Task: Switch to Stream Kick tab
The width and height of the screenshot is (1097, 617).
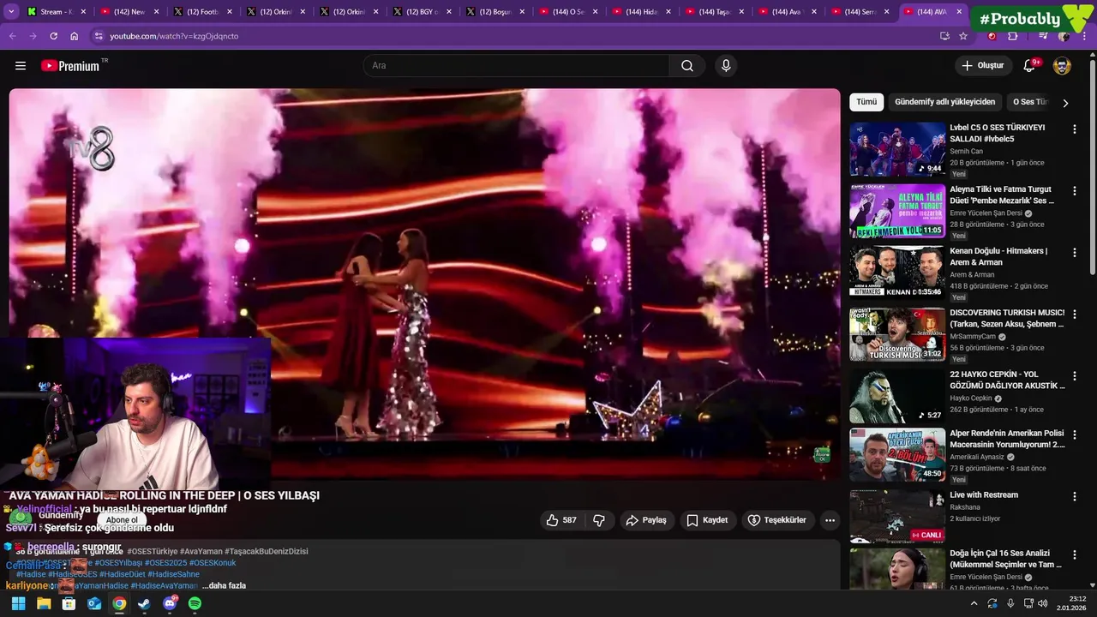Action: tap(57, 12)
